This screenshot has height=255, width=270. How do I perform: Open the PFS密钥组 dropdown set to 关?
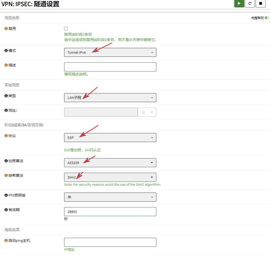(110, 197)
